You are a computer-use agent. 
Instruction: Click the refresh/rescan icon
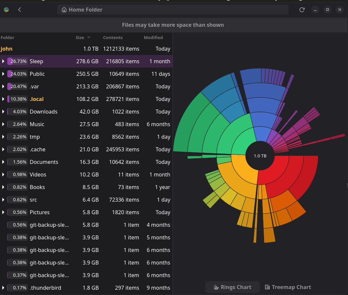tap(302, 10)
